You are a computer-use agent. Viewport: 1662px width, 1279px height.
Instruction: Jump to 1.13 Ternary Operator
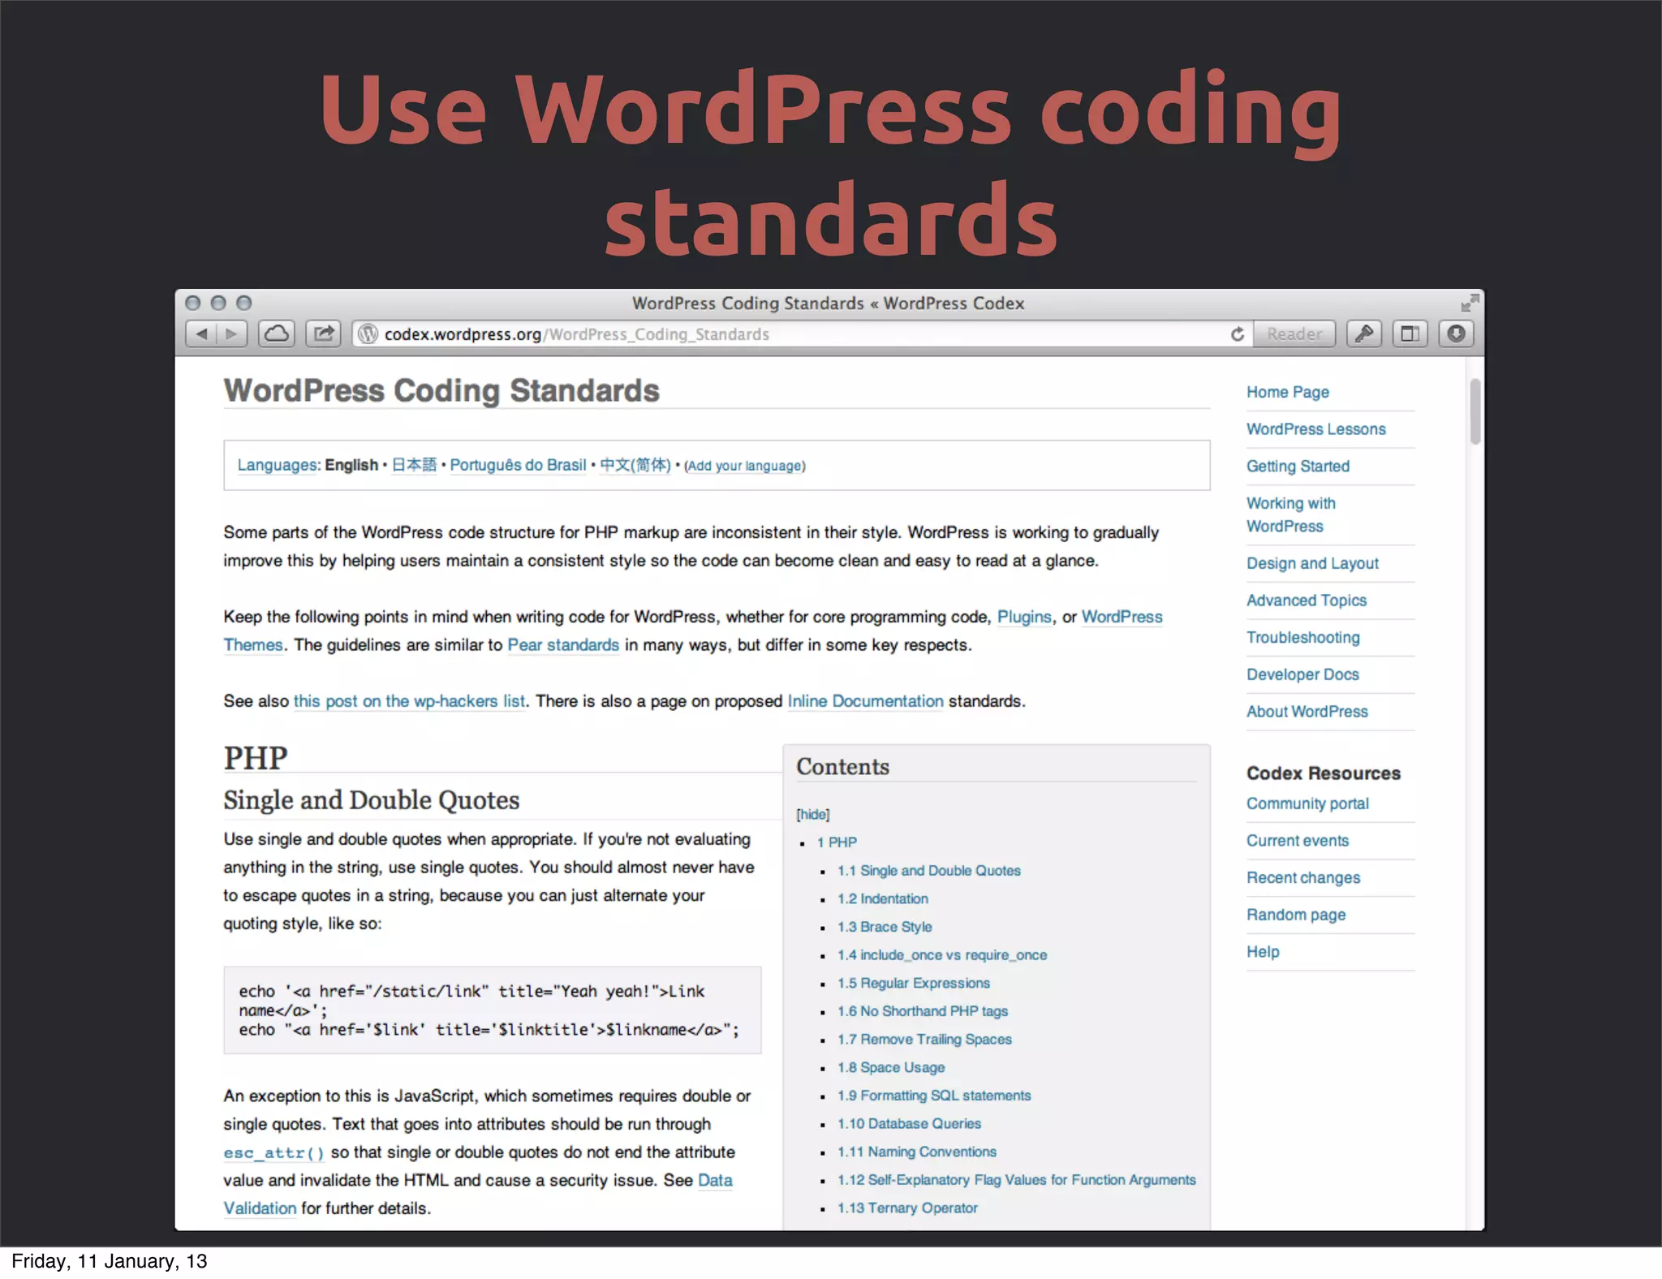[907, 1208]
